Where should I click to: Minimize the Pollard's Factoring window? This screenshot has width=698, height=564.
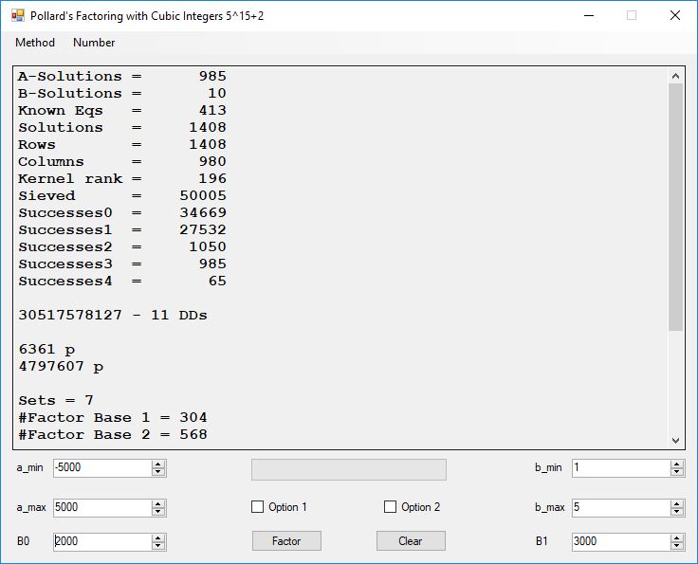(589, 15)
